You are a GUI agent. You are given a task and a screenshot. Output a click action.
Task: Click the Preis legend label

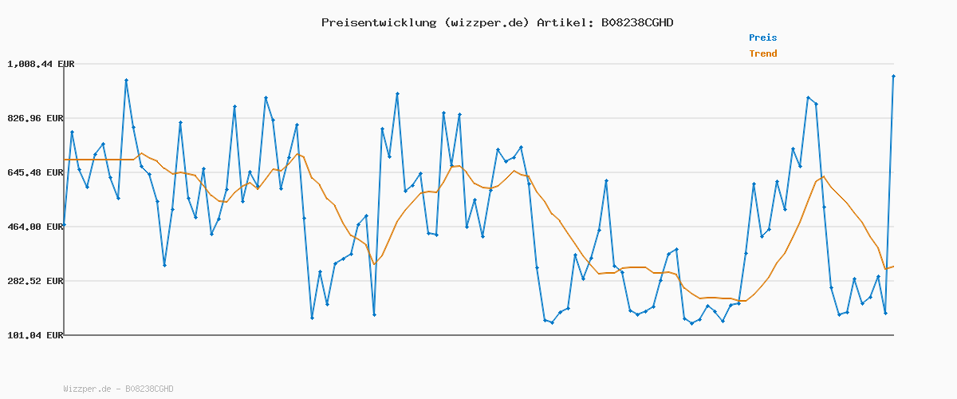[x=762, y=38]
